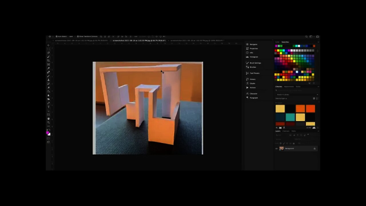Switch to the Color tab

click(x=277, y=42)
